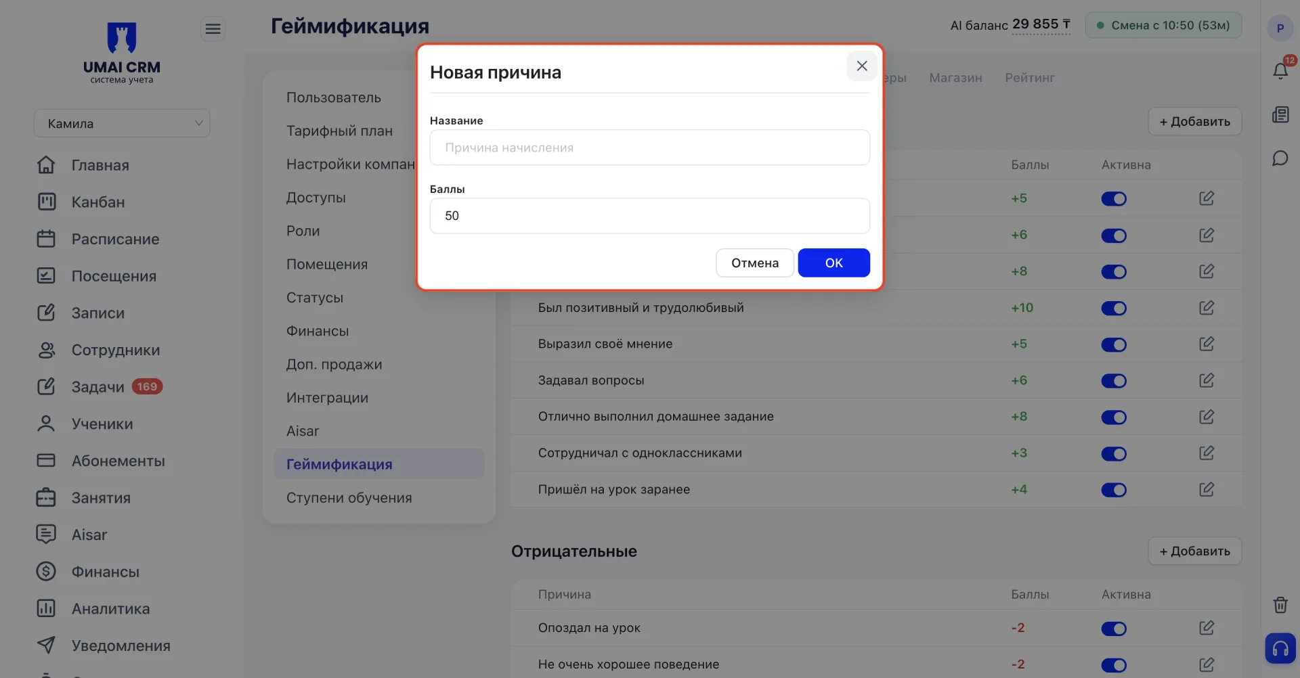Toggle active switch for 'Опоздал на урок'
This screenshot has width=1300, height=678.
coord(1114,629)
